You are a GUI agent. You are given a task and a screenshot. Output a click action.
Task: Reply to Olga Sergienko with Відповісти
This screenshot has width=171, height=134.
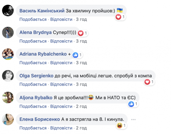(x=61, y=84)
